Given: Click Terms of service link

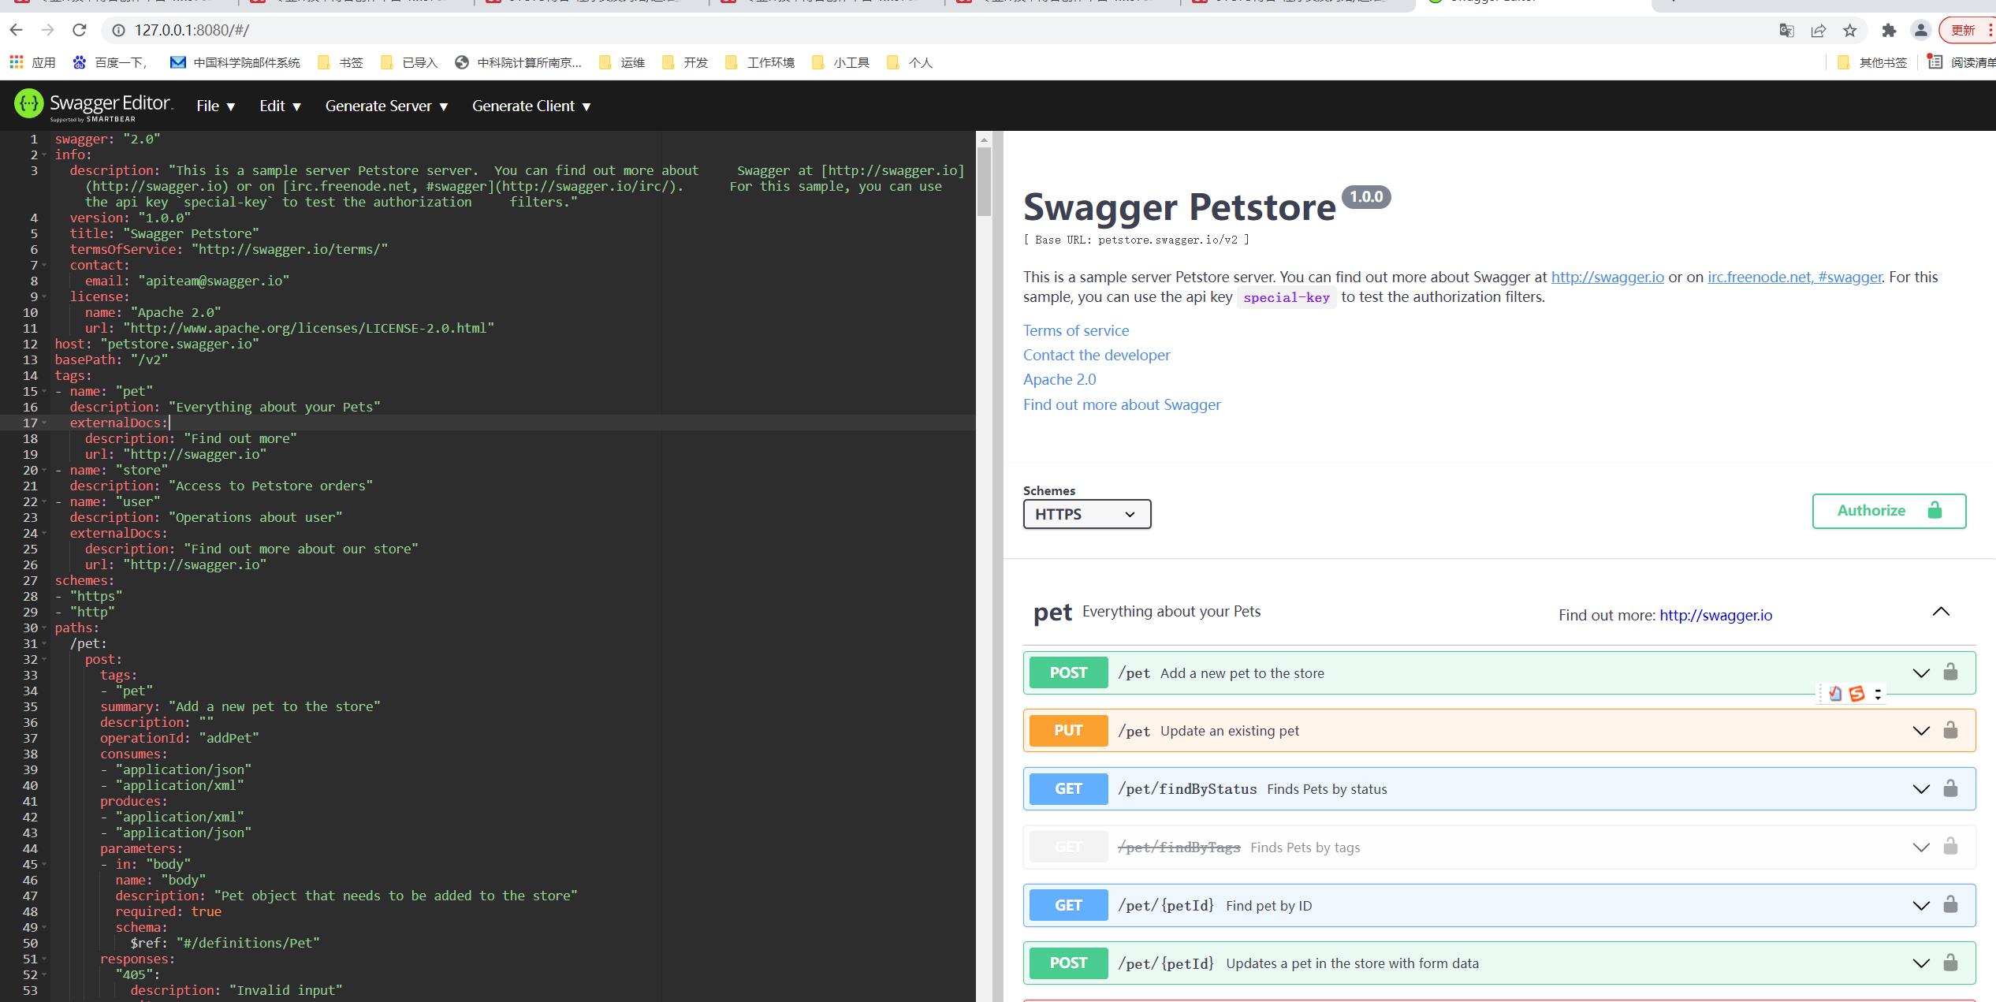Looking at the screenshot, I should (1074, 330).
